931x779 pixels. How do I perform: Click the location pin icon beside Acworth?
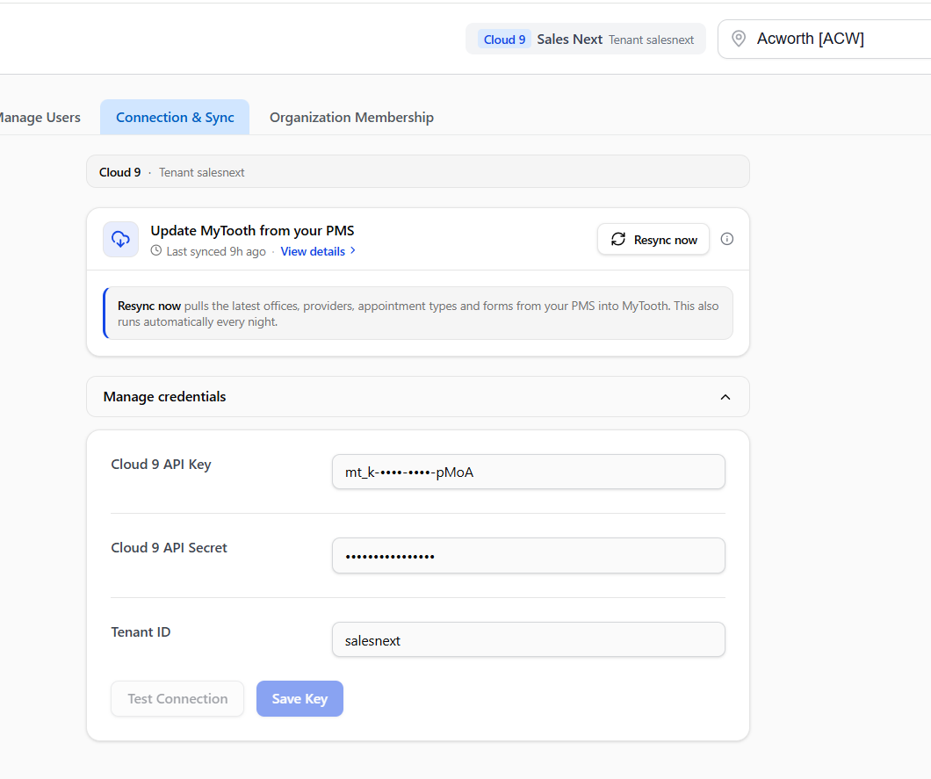tap(738, 39)
